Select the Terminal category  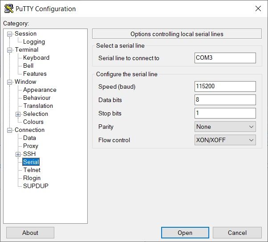pyautogui.click(x=27, y=49)
